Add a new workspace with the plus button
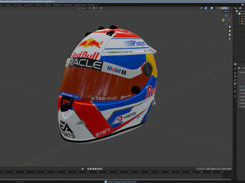Viewport: 245px width, 183px height. [x=97, y=5]
